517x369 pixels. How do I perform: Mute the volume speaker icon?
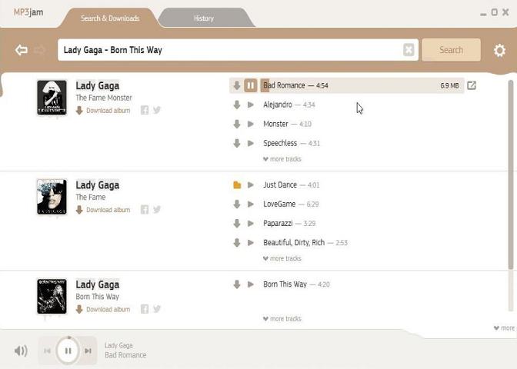point(21,351)
